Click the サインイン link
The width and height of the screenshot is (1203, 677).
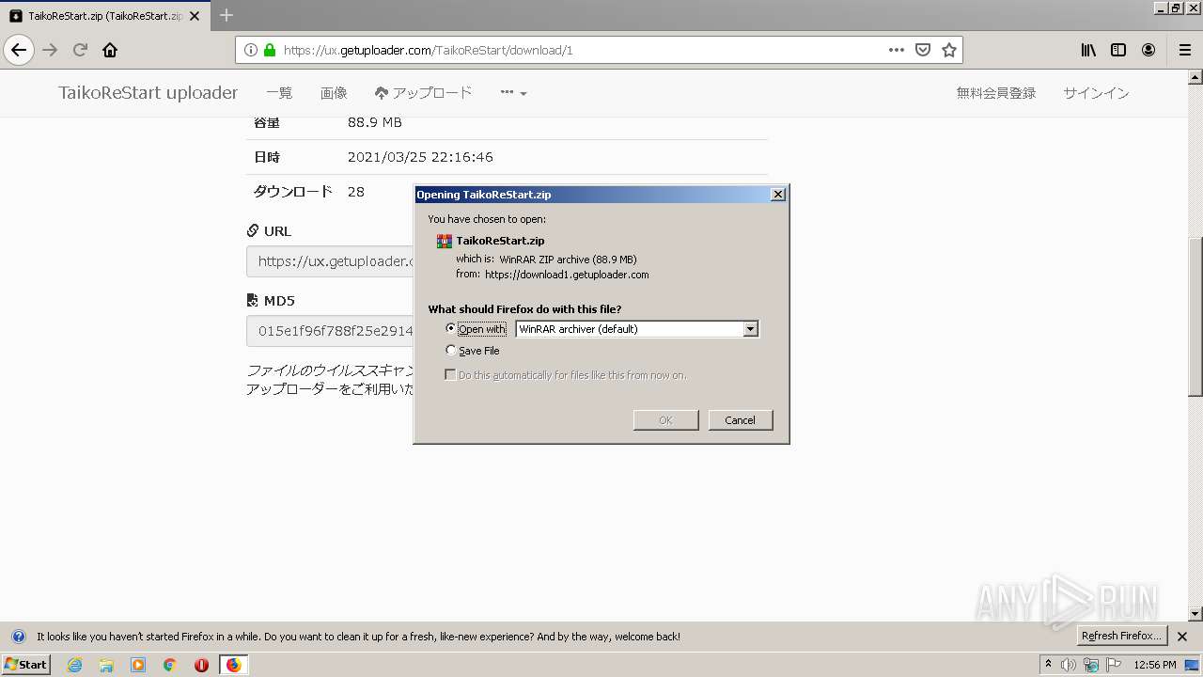point(1096,93)
